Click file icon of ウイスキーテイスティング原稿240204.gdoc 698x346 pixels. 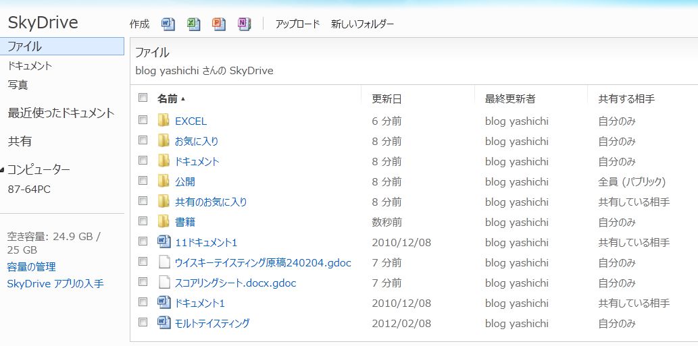pos(165,262)
